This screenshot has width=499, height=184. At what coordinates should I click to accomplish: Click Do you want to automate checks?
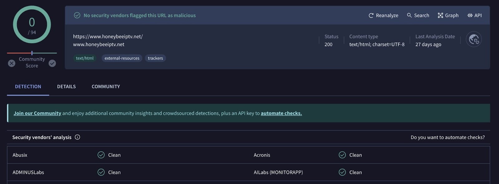[x=448, y=137]
